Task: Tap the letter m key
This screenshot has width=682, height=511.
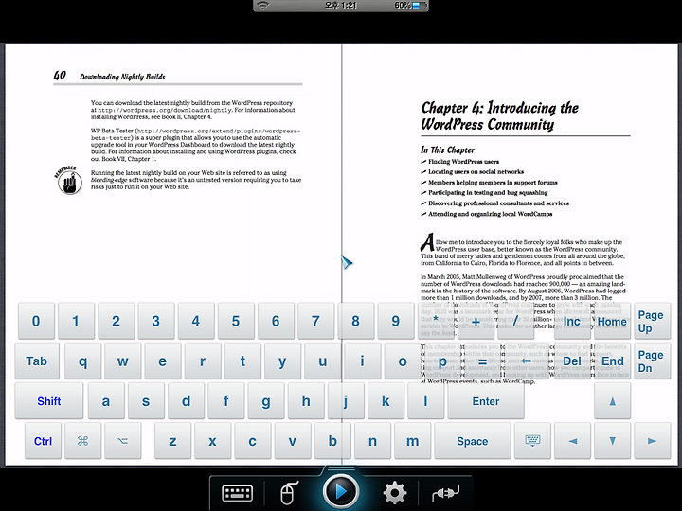Action: tap(412, 441)
